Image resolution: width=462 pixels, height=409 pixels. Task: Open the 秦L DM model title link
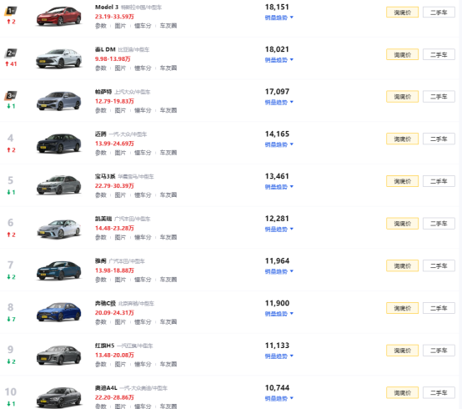point(105,49)
